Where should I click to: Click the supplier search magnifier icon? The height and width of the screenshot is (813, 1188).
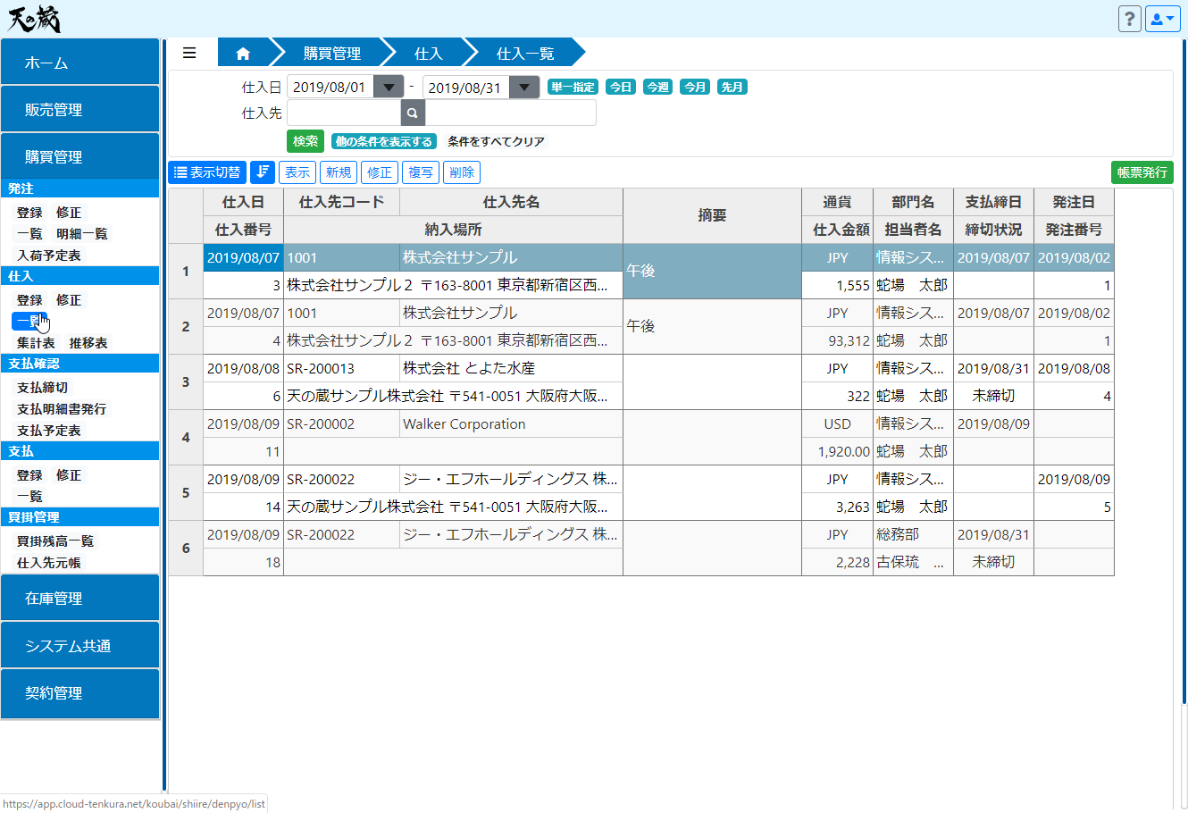(412, 113)
